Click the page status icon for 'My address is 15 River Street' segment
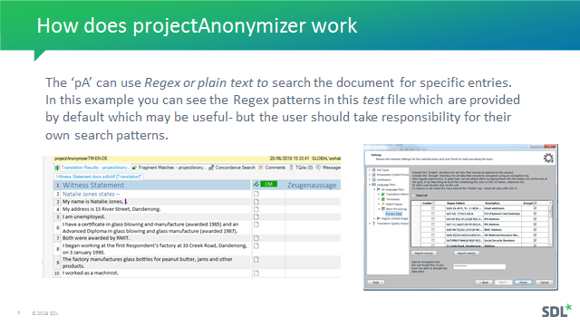 pos(256,209)
